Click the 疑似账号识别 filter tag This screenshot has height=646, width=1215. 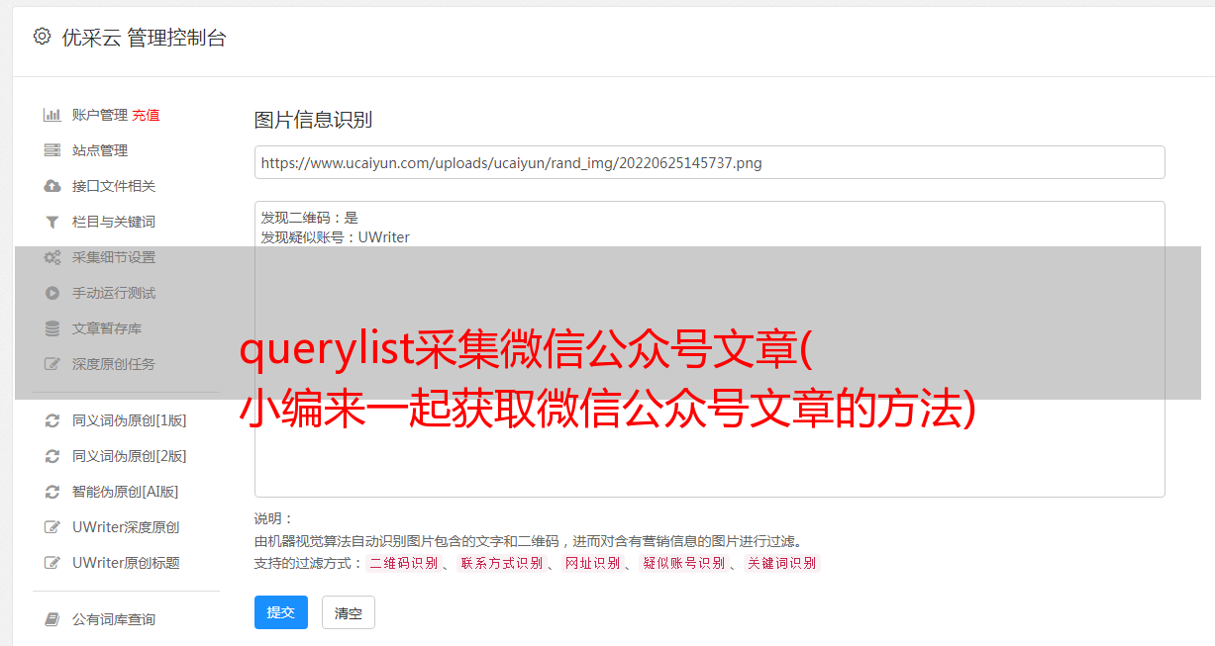684,563
